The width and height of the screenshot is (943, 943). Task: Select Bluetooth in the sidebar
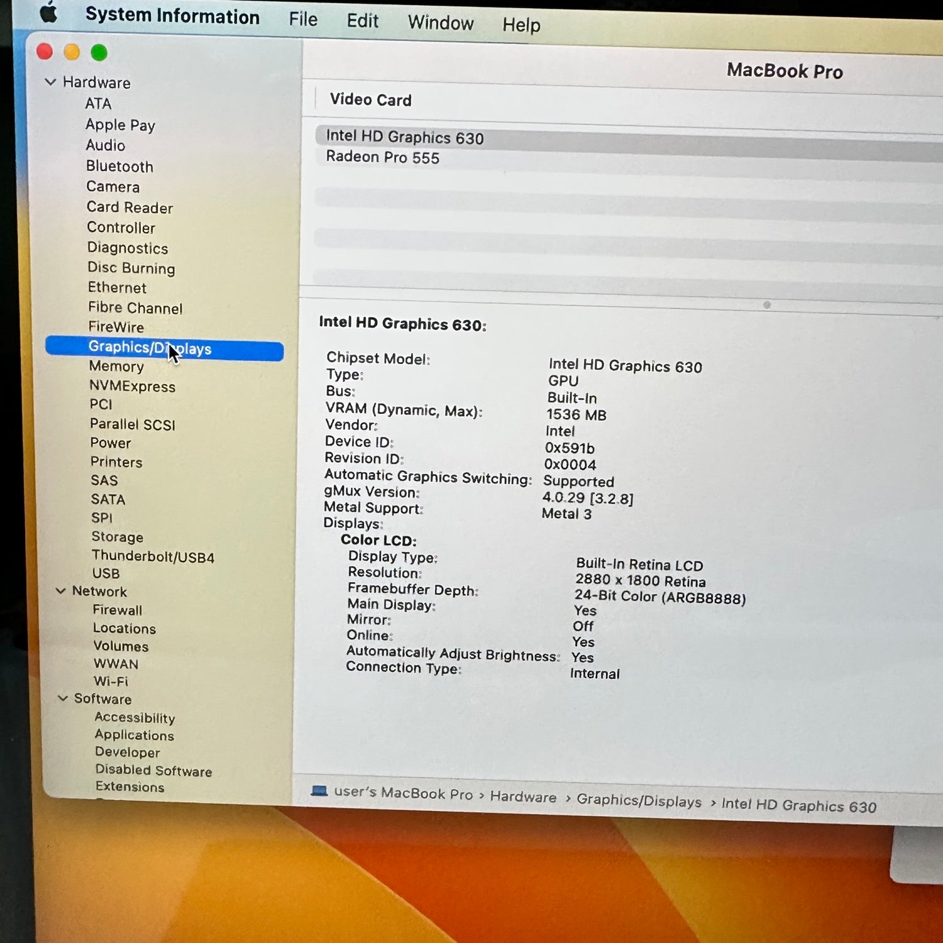tap(119, 167)
